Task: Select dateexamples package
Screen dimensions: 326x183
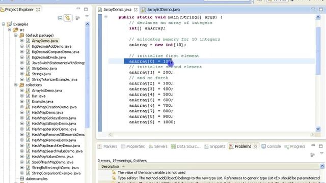Action: 36,178
